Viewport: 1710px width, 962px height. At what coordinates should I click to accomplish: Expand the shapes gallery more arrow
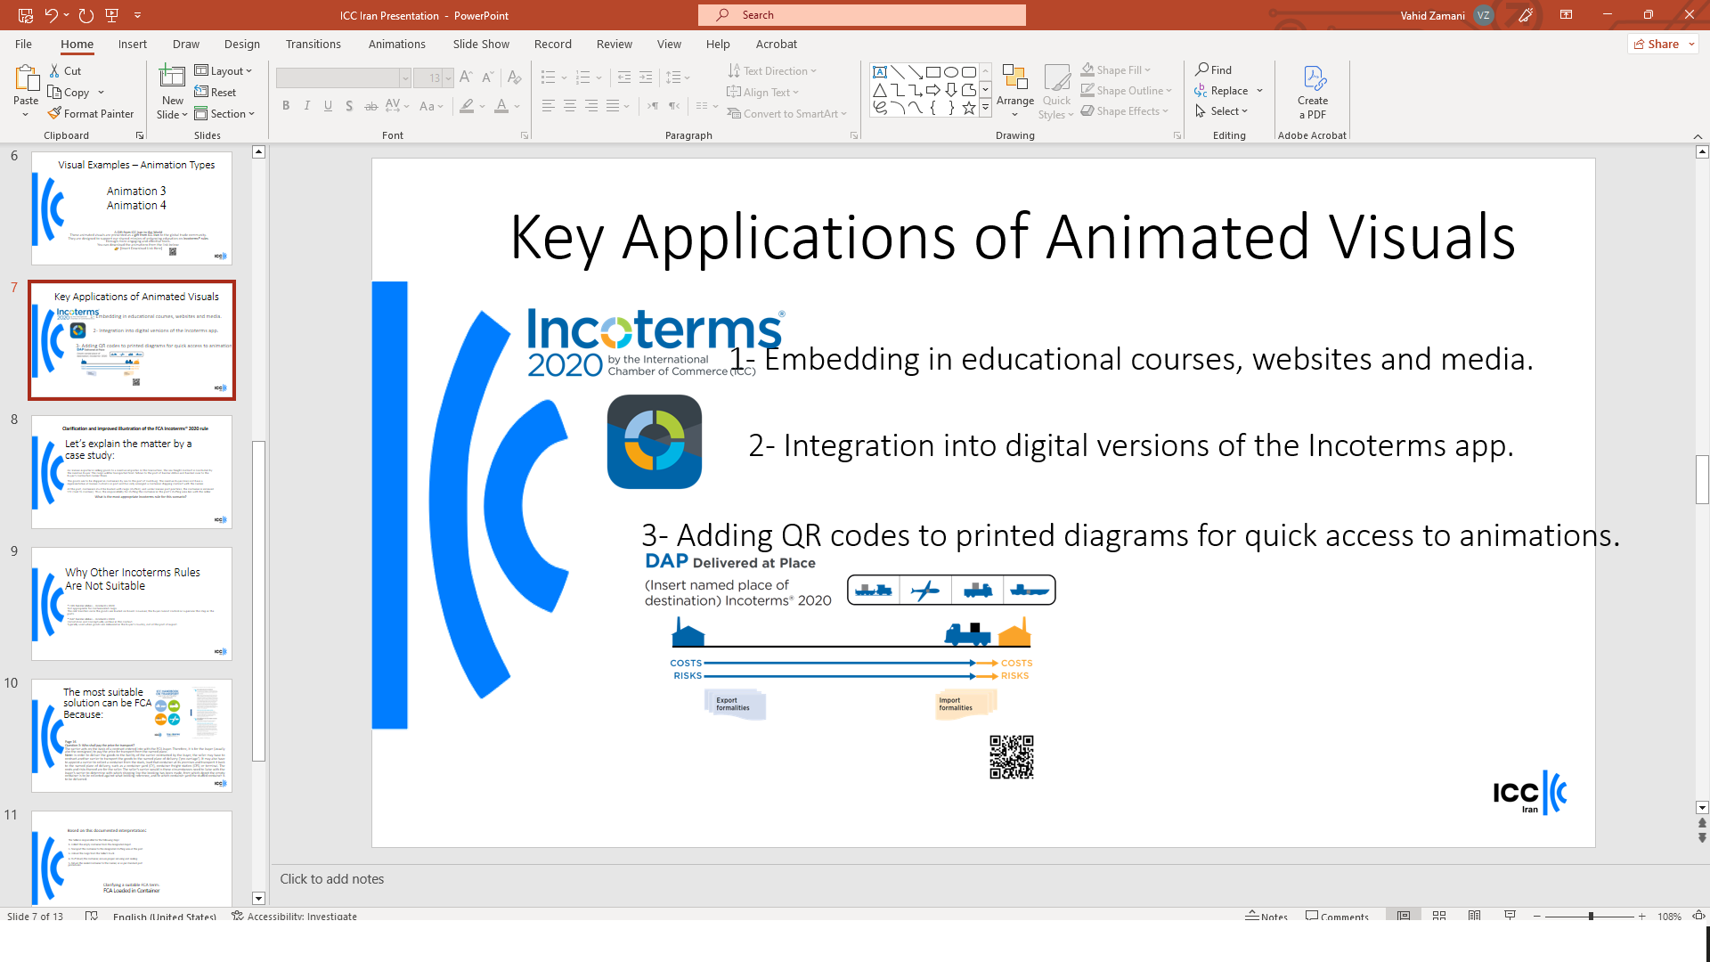986,108
